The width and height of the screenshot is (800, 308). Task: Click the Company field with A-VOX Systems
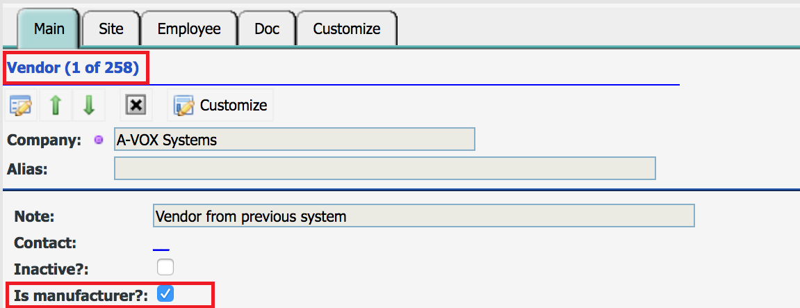point(295,140)
